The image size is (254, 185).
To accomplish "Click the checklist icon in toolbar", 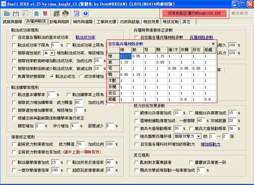I will (x=25, y=13).
